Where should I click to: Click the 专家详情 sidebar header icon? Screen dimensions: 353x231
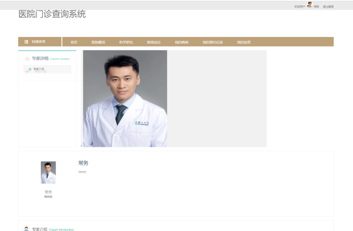[x=27, y=58]
